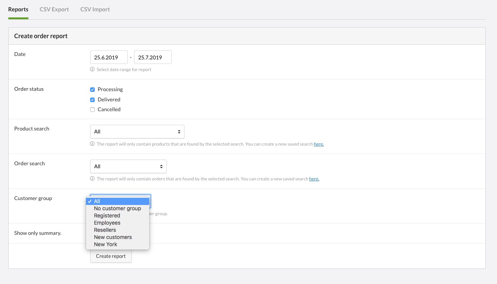
Task: Choose 'Resellers' customer group
Action: click(118, 230)
